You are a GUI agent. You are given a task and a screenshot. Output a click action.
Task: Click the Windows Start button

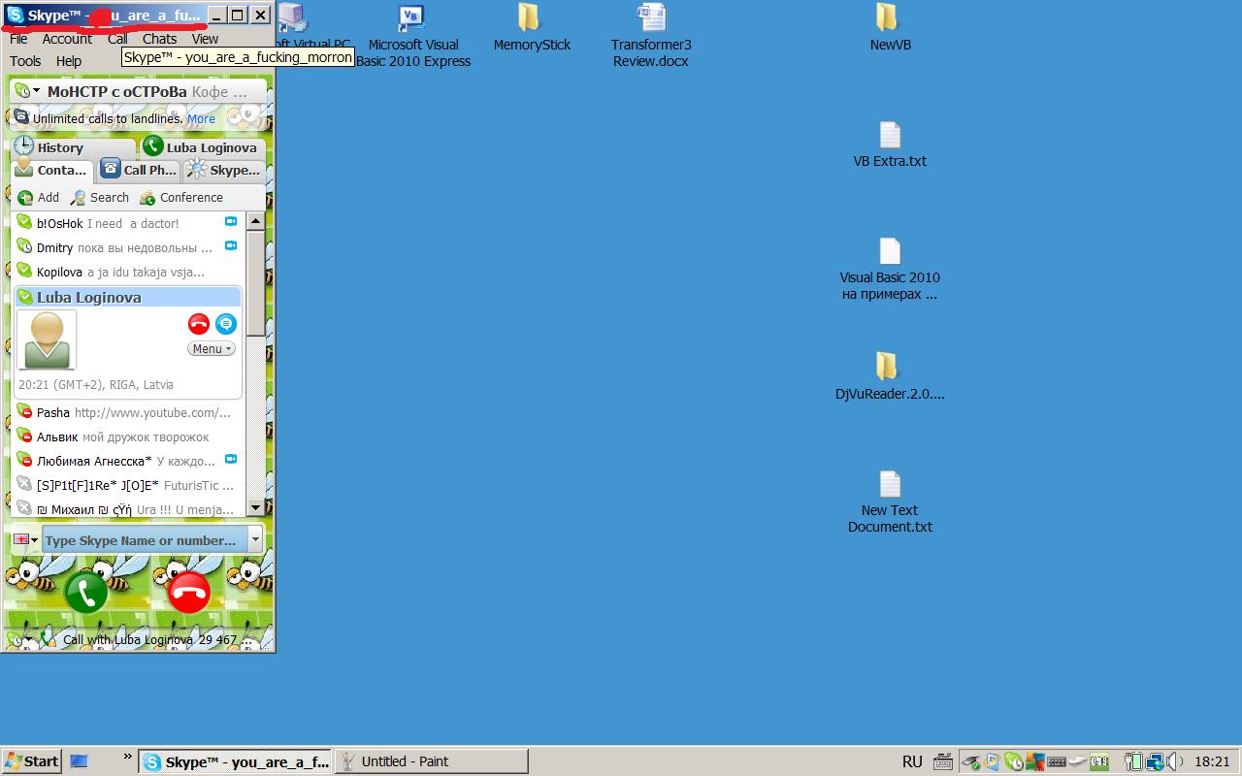(x=31, y=761)
